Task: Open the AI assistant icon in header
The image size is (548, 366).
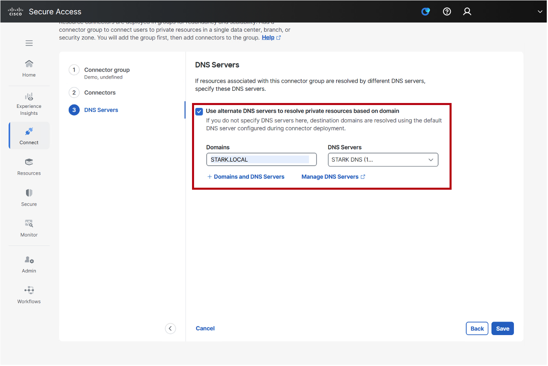Action: coord(426,11)
